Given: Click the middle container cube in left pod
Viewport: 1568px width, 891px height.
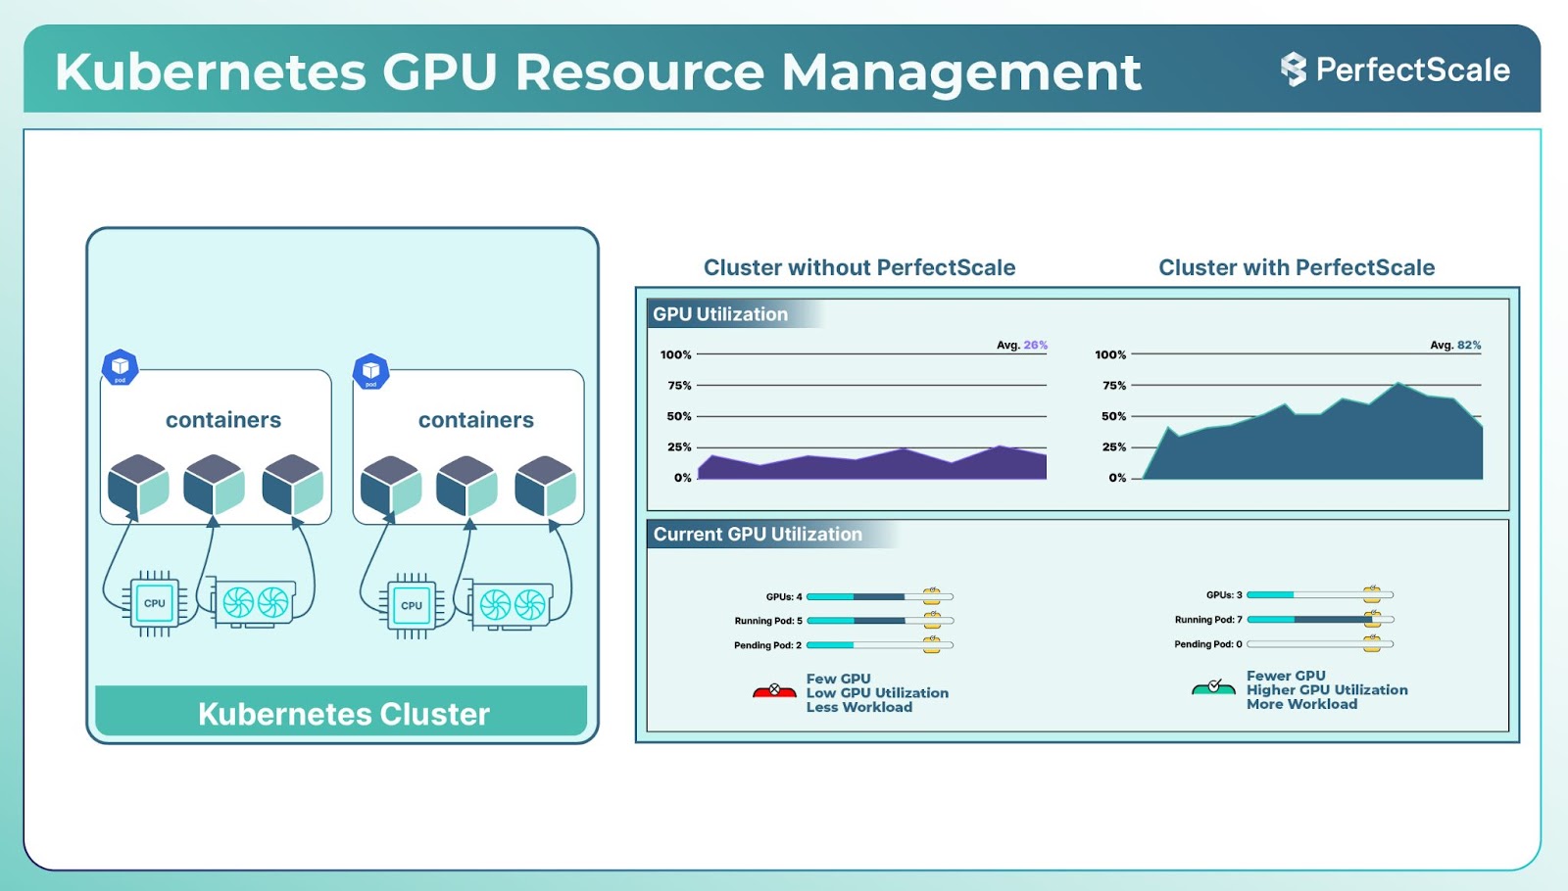Looking at the screenshot, I should pyautogui.click(x=215, y=486).
